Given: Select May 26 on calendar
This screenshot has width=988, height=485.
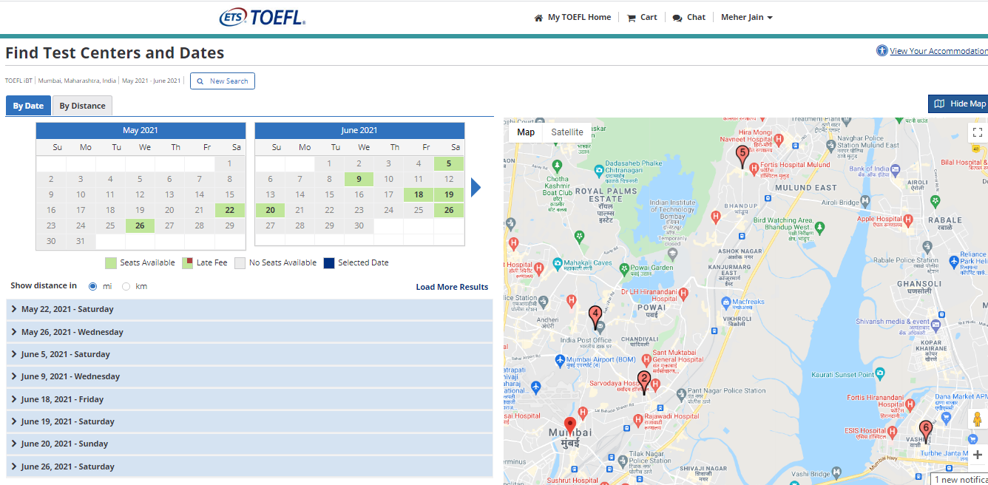Looking at the screenshot, I should tap(140, 226).
